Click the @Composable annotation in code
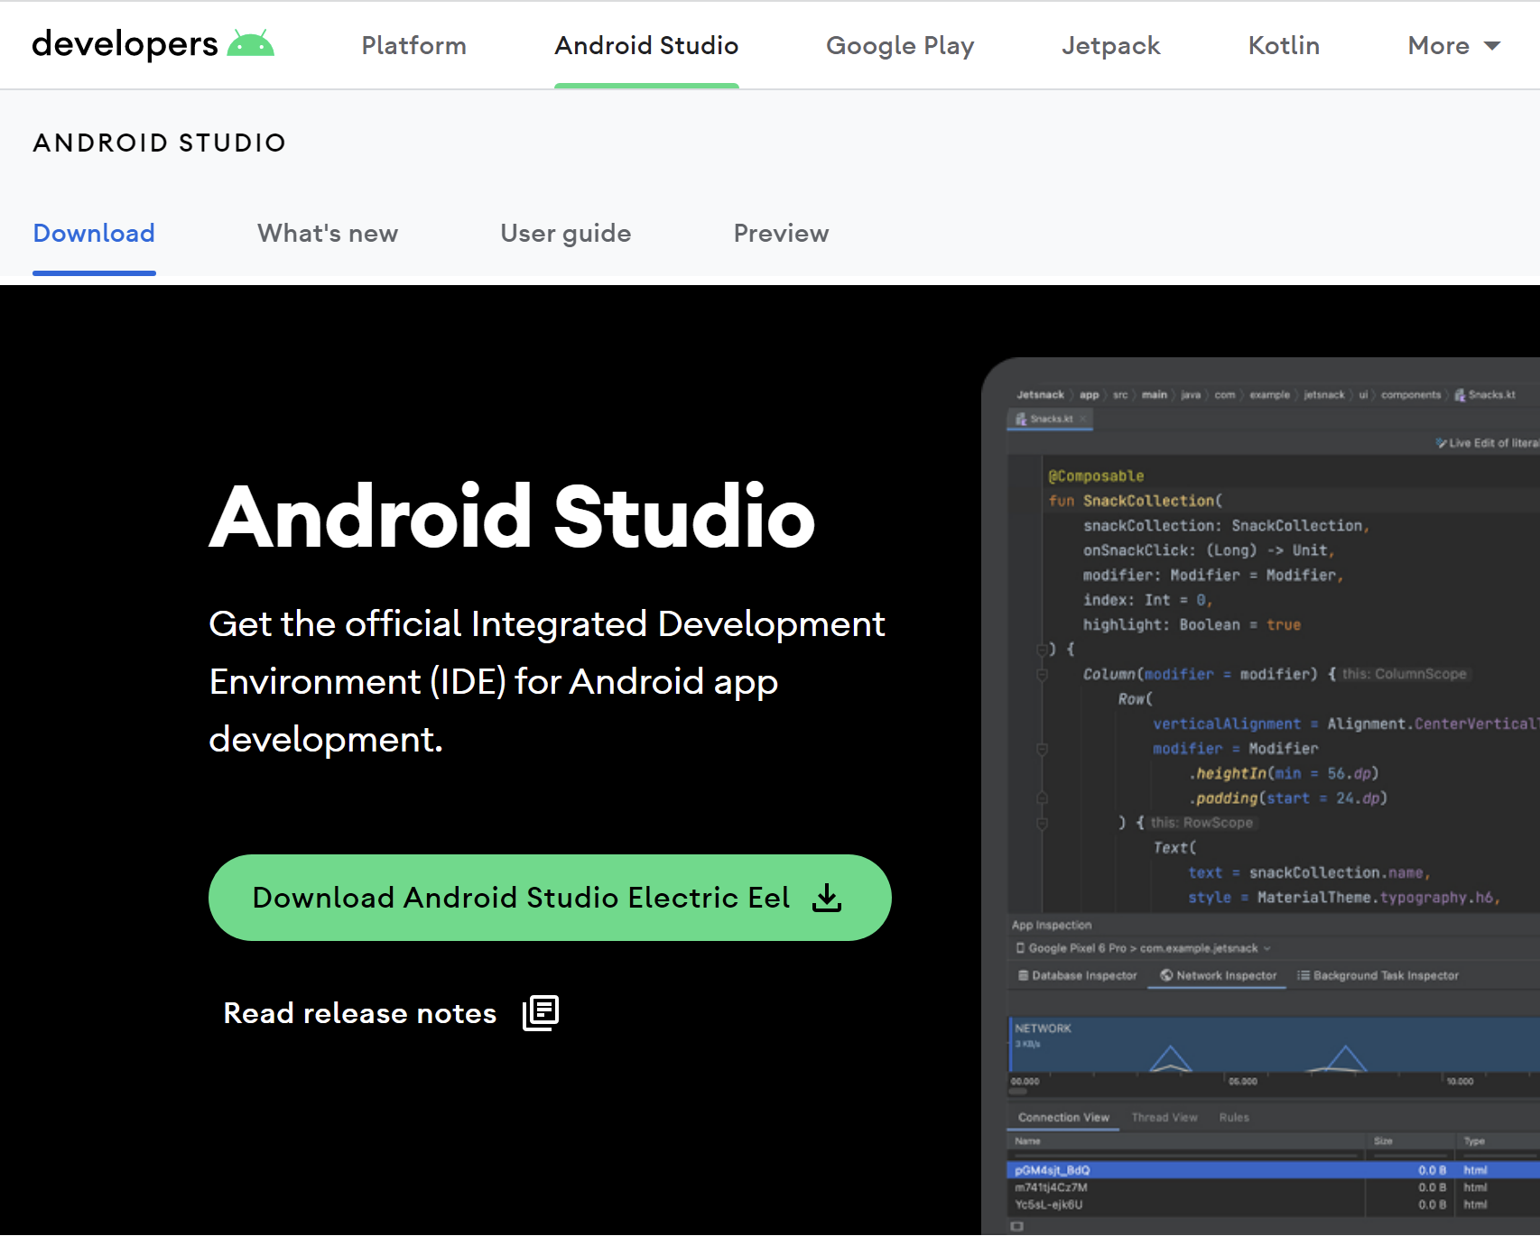Viewport: 1540px width, 1236px height. 1096,475
